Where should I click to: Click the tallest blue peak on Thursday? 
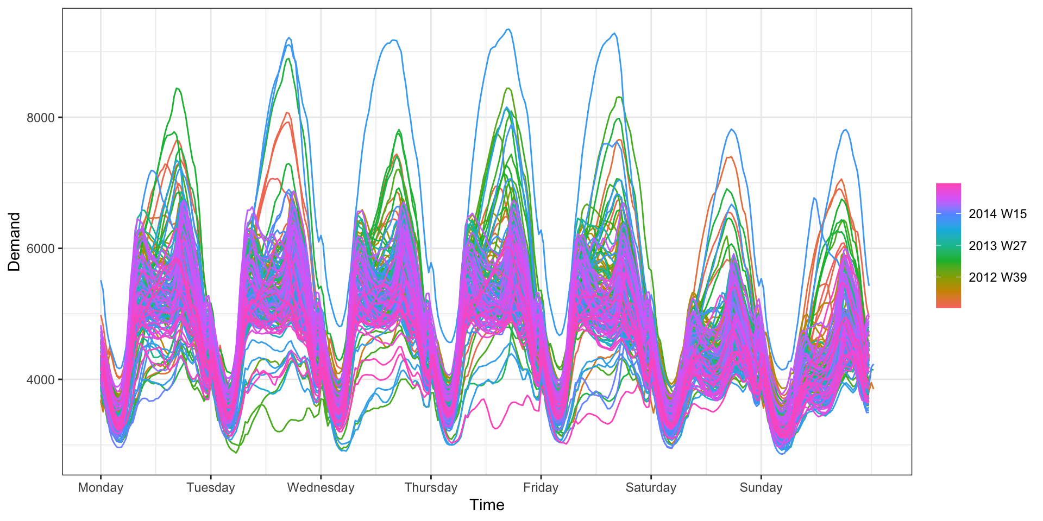(508, 30)
